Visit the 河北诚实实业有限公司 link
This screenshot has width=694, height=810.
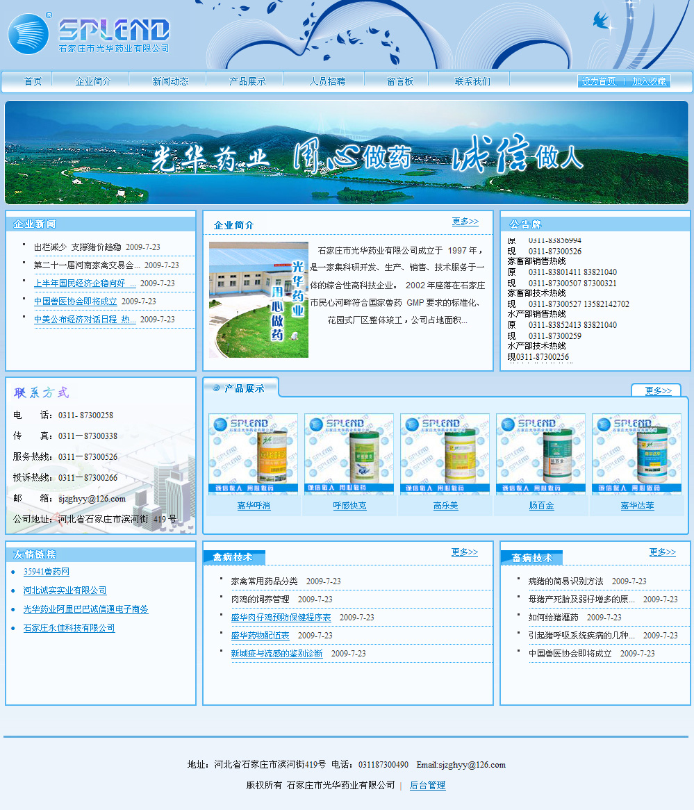coord(65,590)
